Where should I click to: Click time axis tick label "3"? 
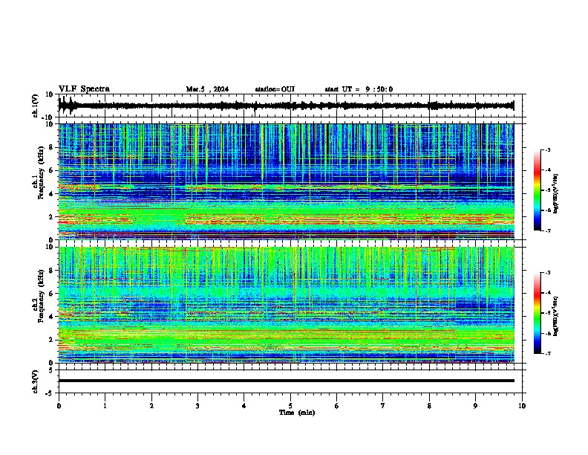click(x=197, y=406)
